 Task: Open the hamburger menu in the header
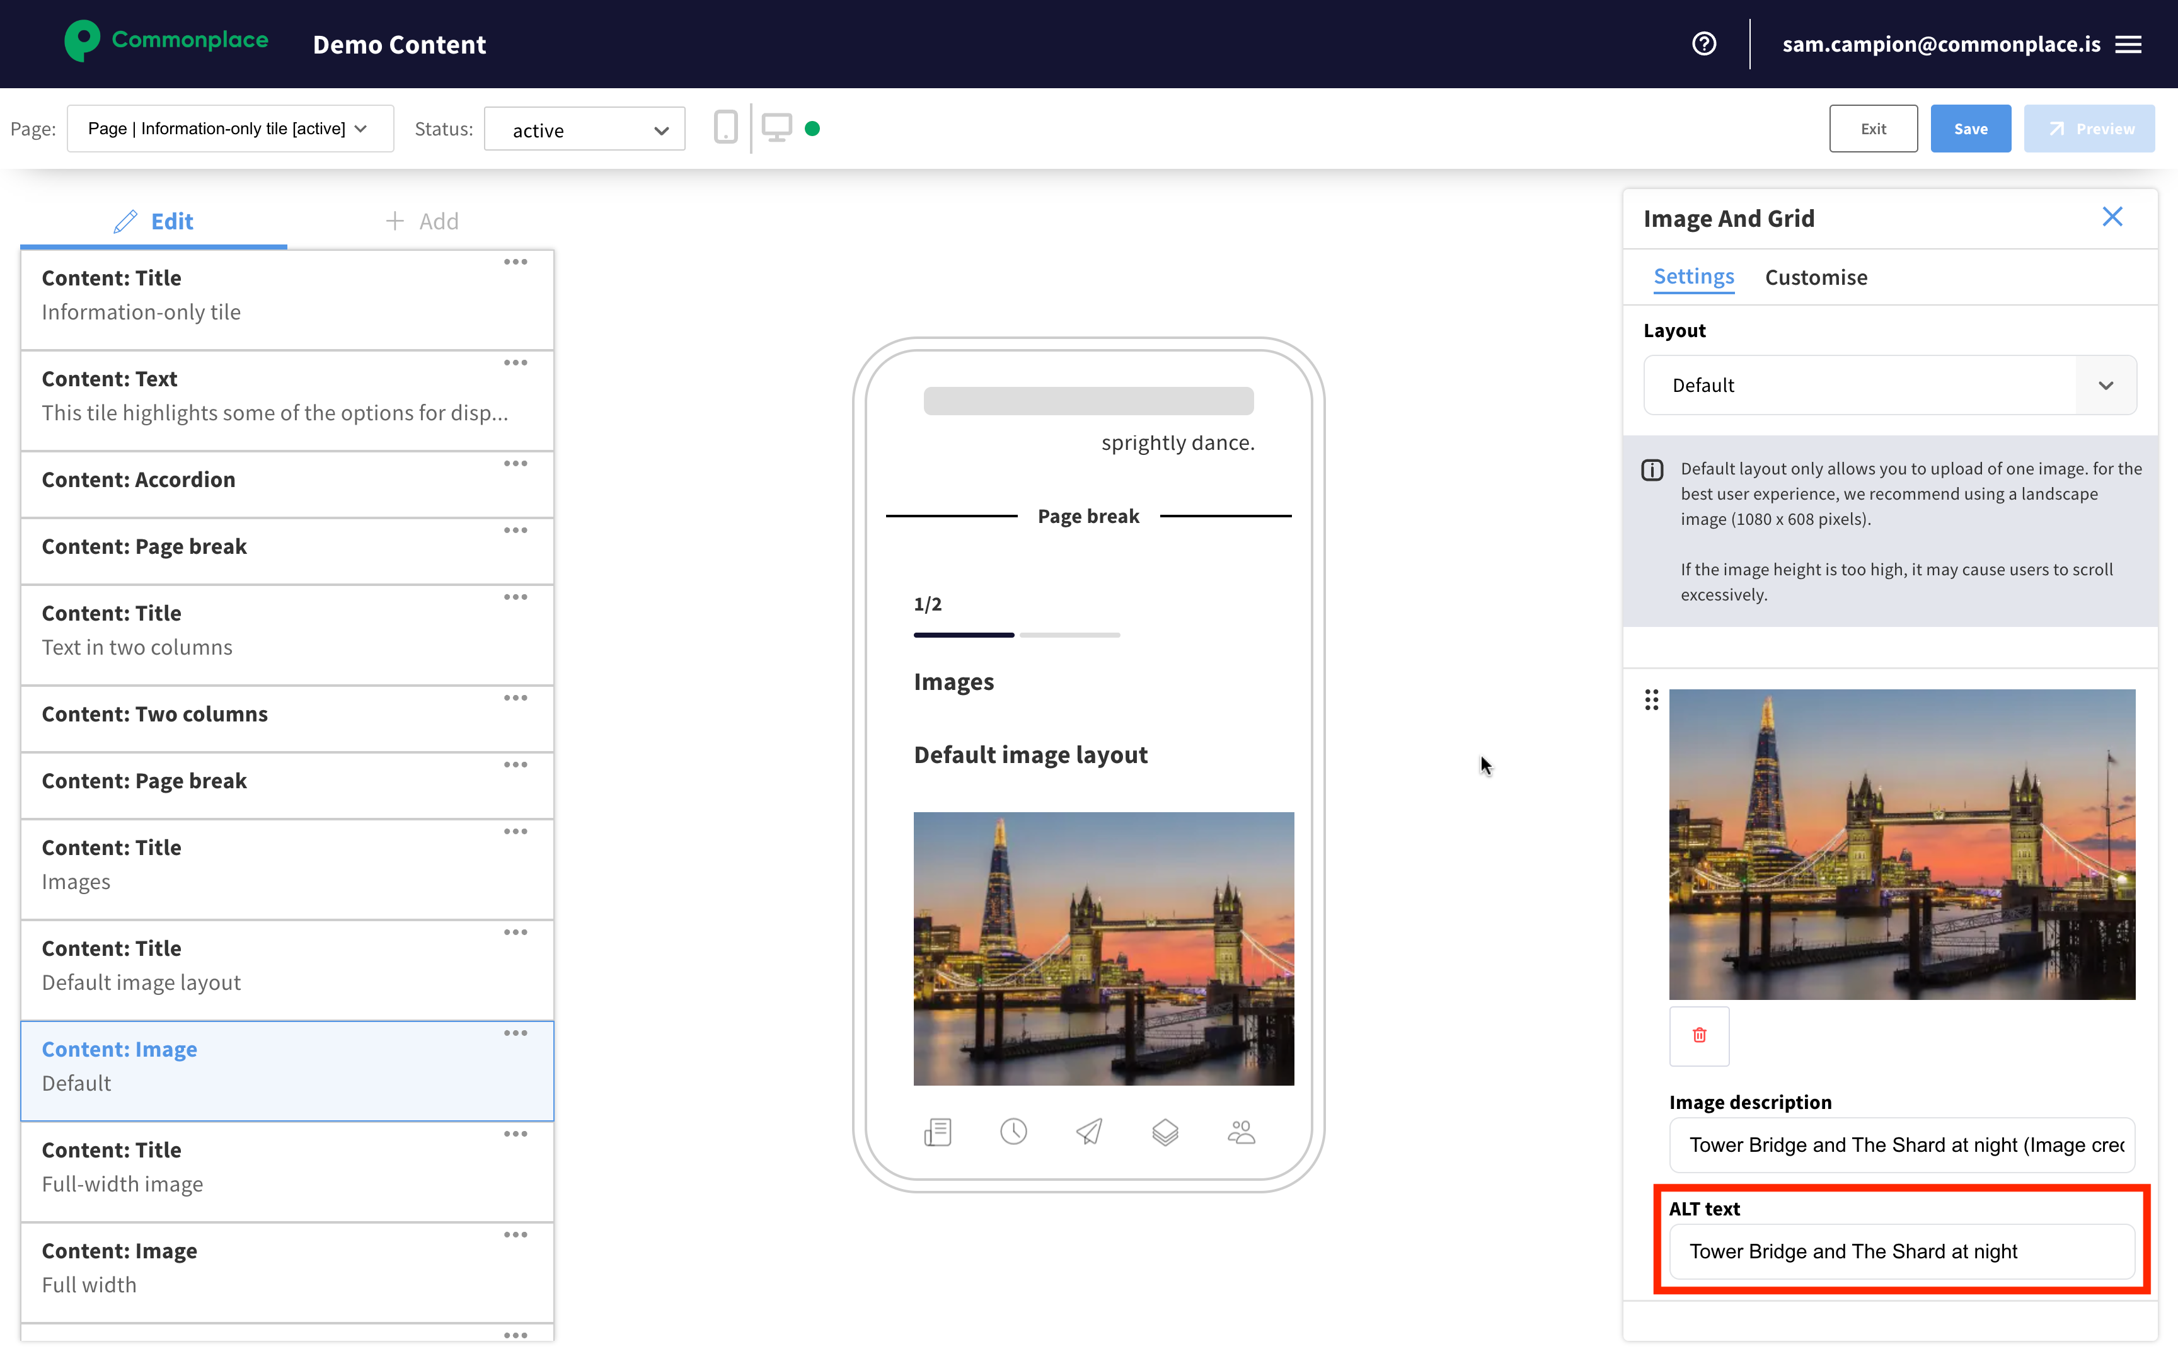click(2128, 44)
